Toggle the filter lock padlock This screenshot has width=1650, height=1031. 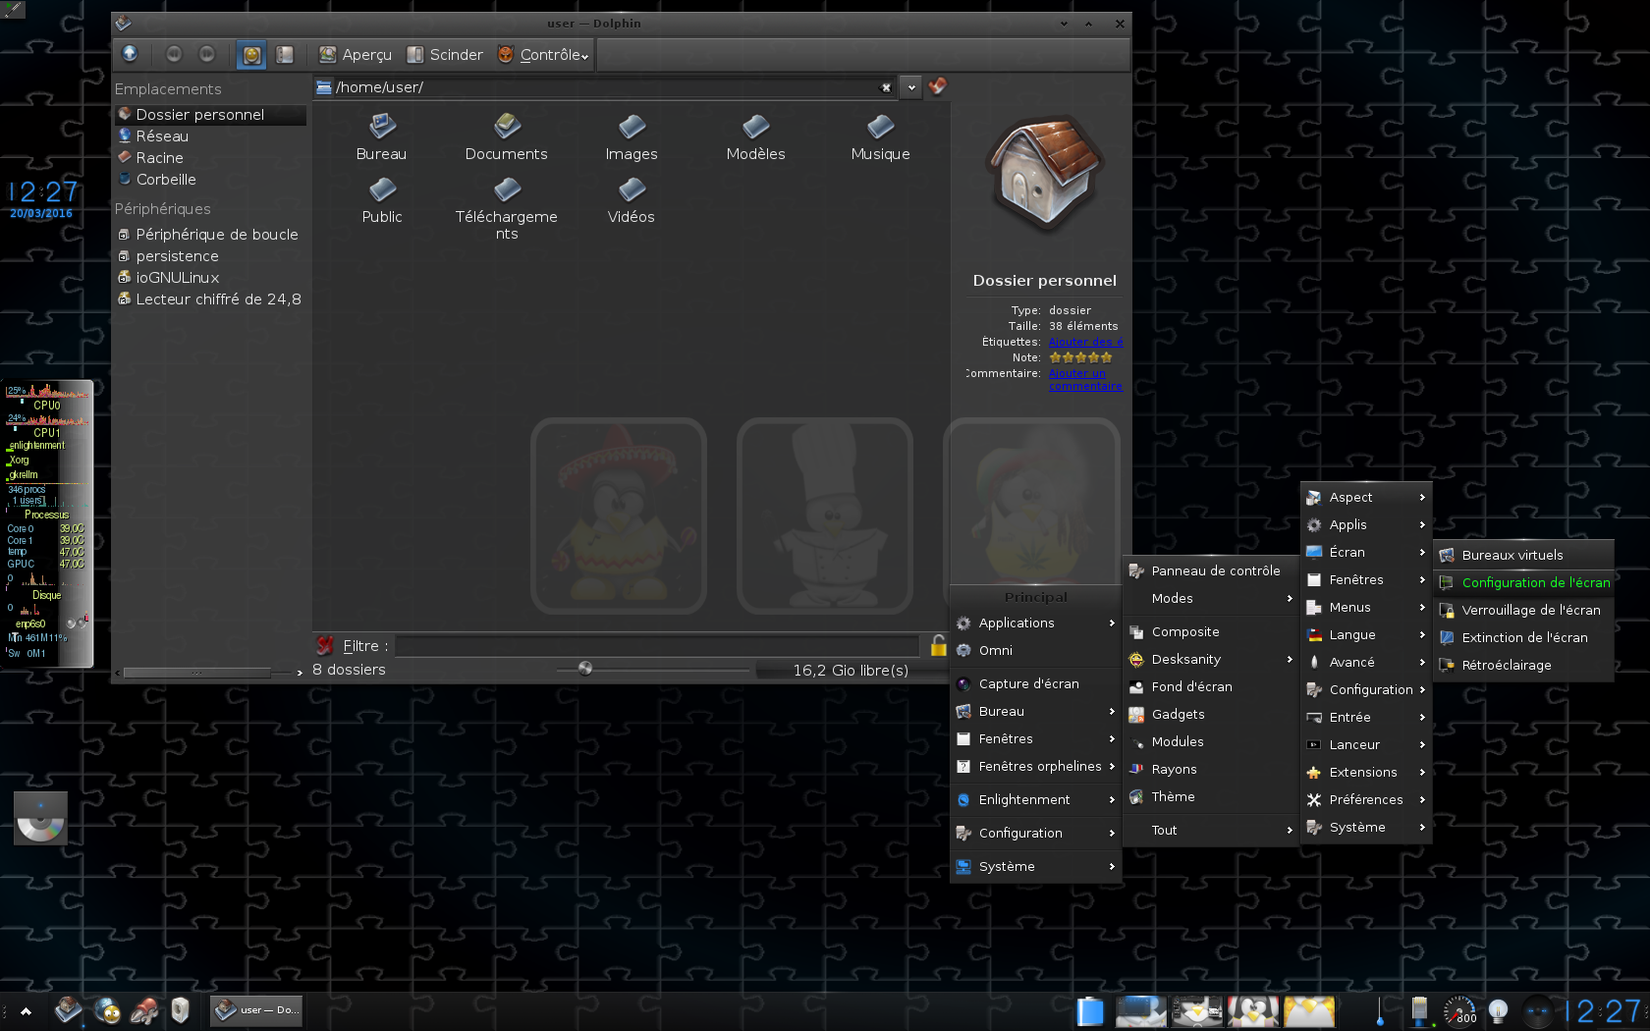[938, 645]
